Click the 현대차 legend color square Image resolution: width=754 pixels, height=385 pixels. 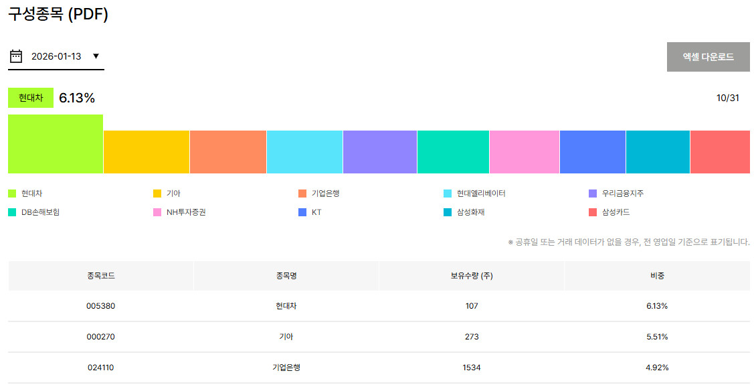(x=12, y=194)
